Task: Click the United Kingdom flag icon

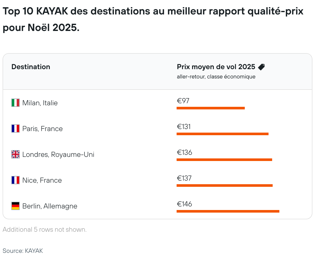Action: click(15, 154)
